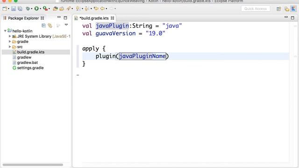The height and width of the screenshot is (168, 299).
Task: Click the javaPlugin variable name in editor
Action: point(112,26)
